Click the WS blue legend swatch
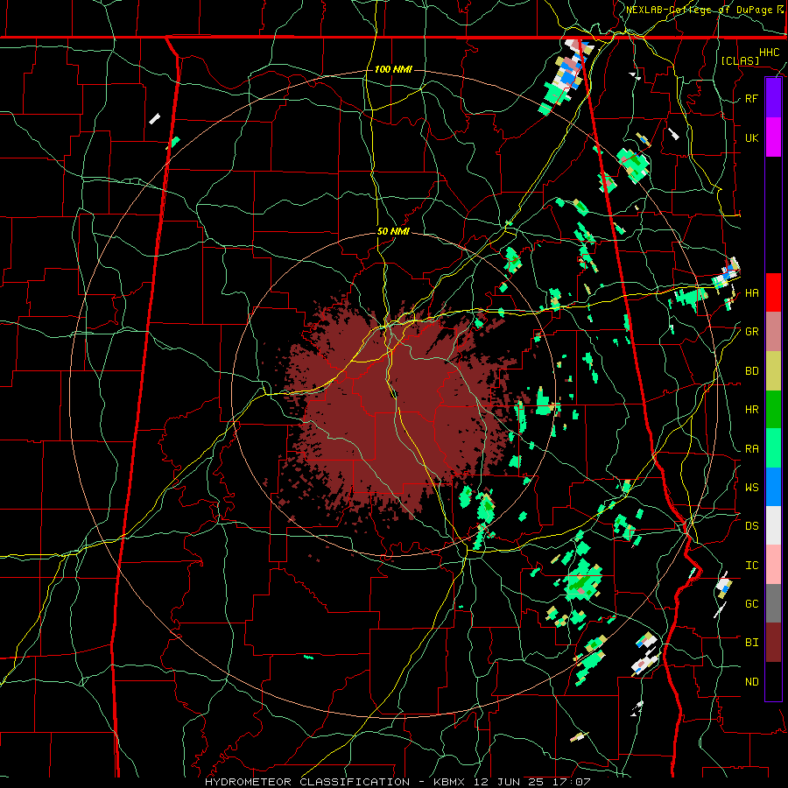 (x=773, y=487)
